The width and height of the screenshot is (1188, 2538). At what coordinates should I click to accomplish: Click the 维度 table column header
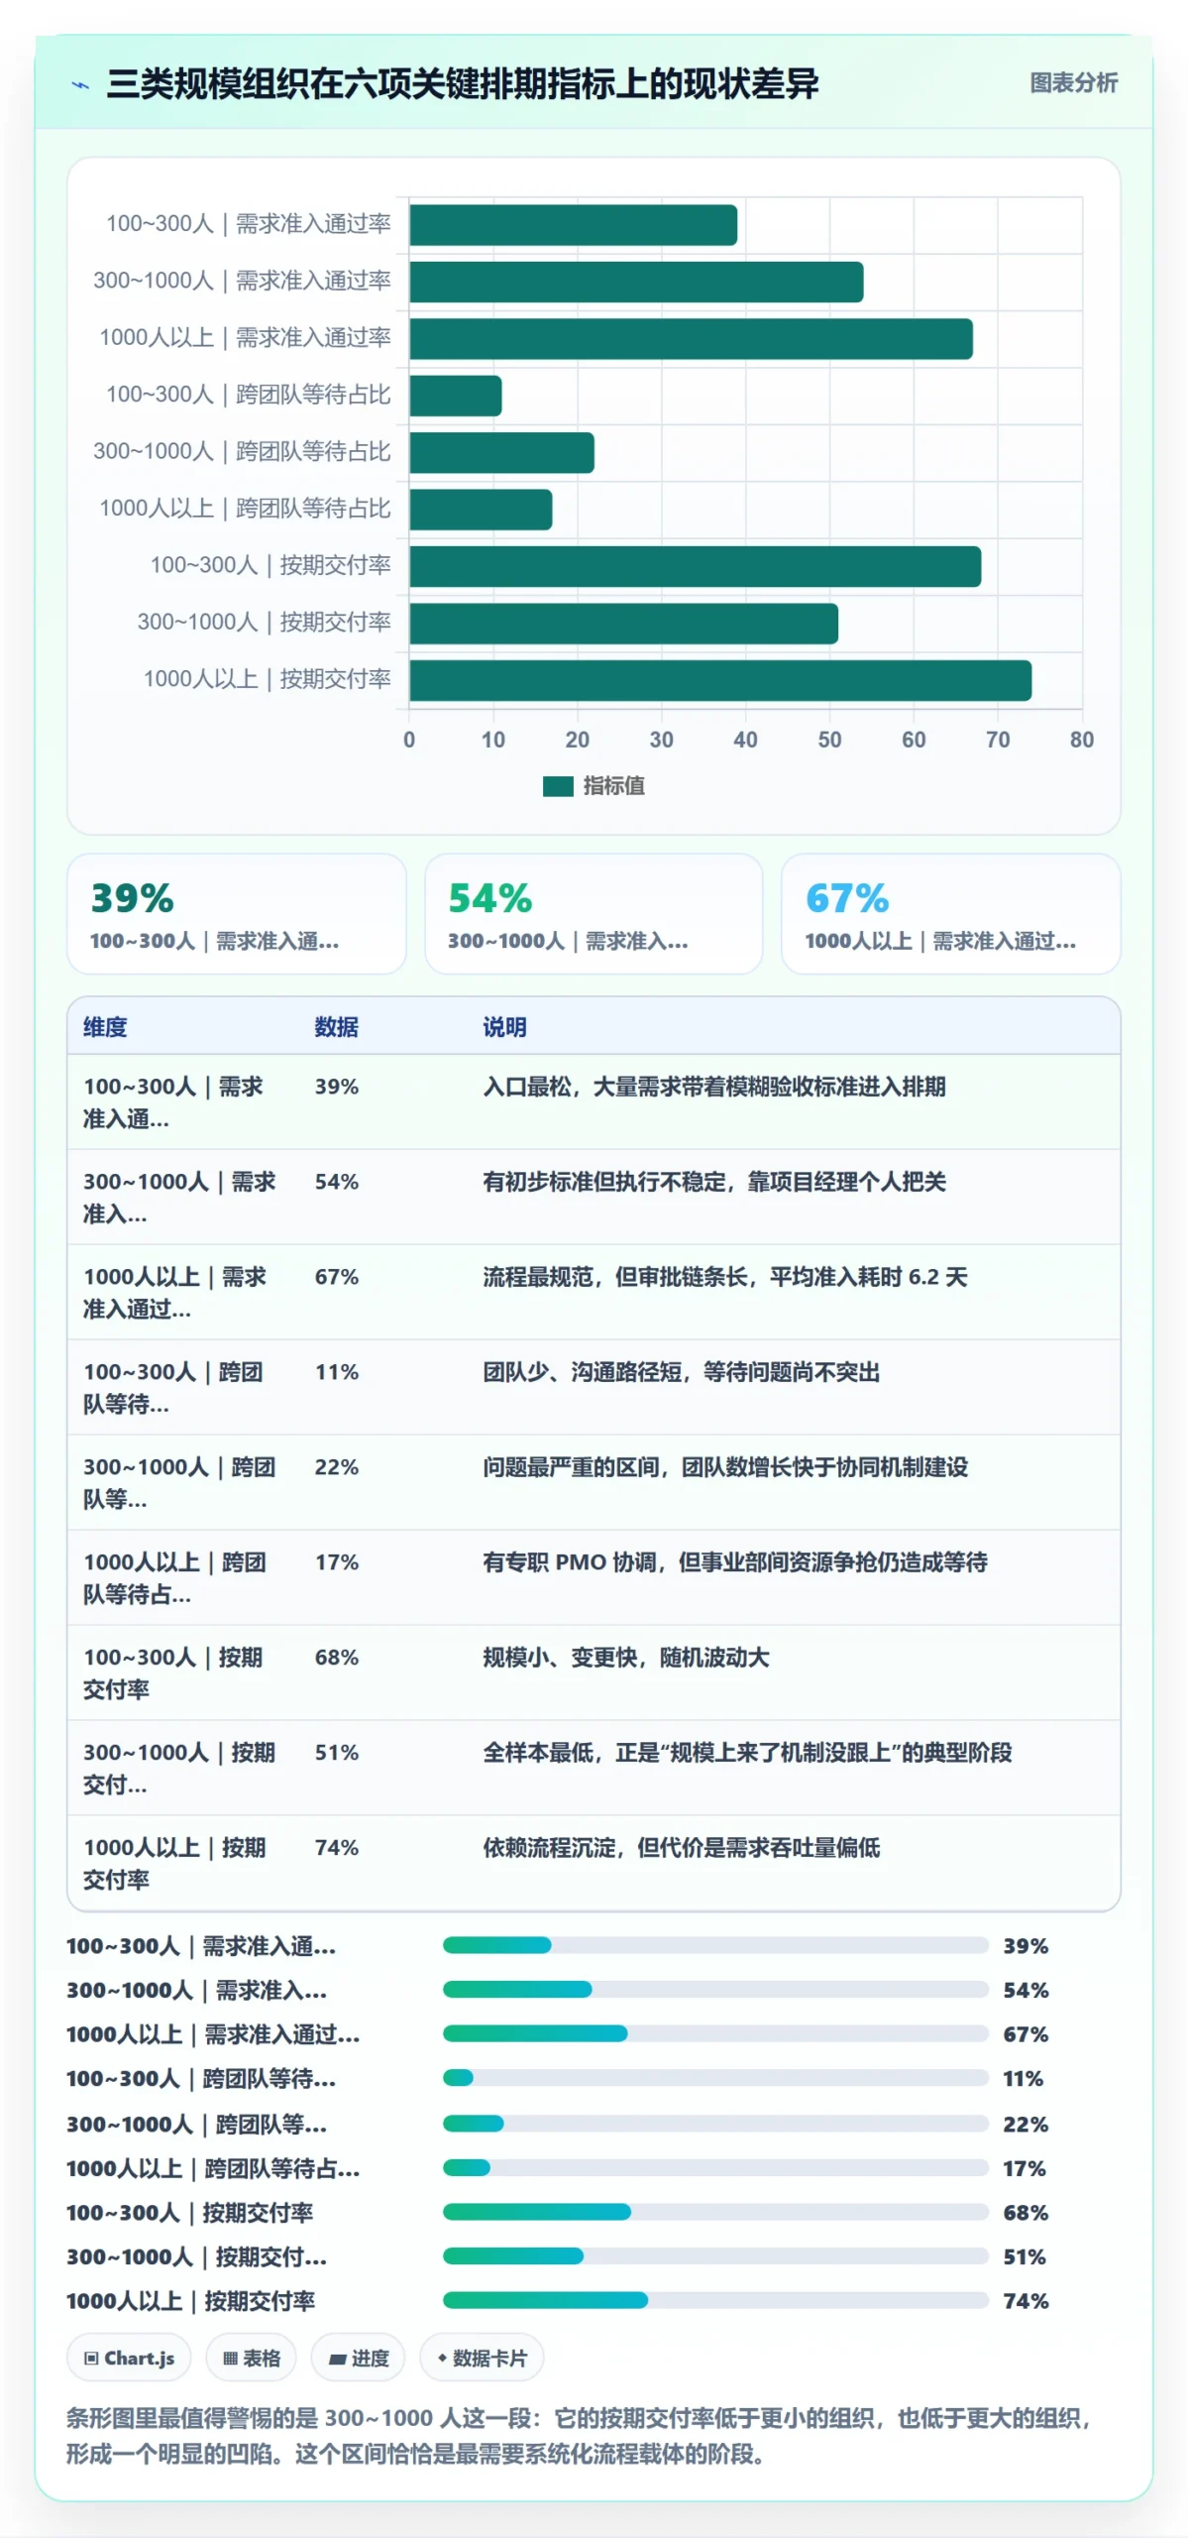tap(105, 1027)
